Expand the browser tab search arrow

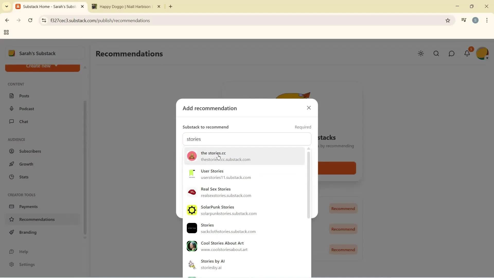(x=6, y=6)
